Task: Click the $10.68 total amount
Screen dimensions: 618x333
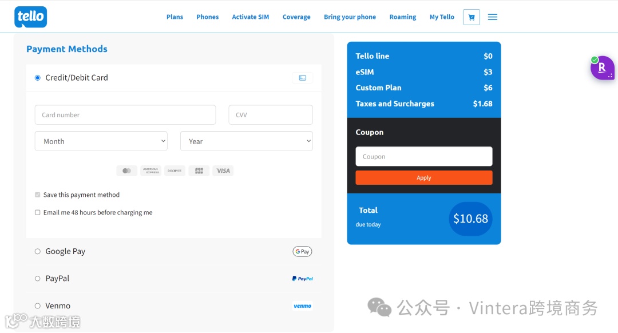Action: pyautogui.click(x=470, y=219)
